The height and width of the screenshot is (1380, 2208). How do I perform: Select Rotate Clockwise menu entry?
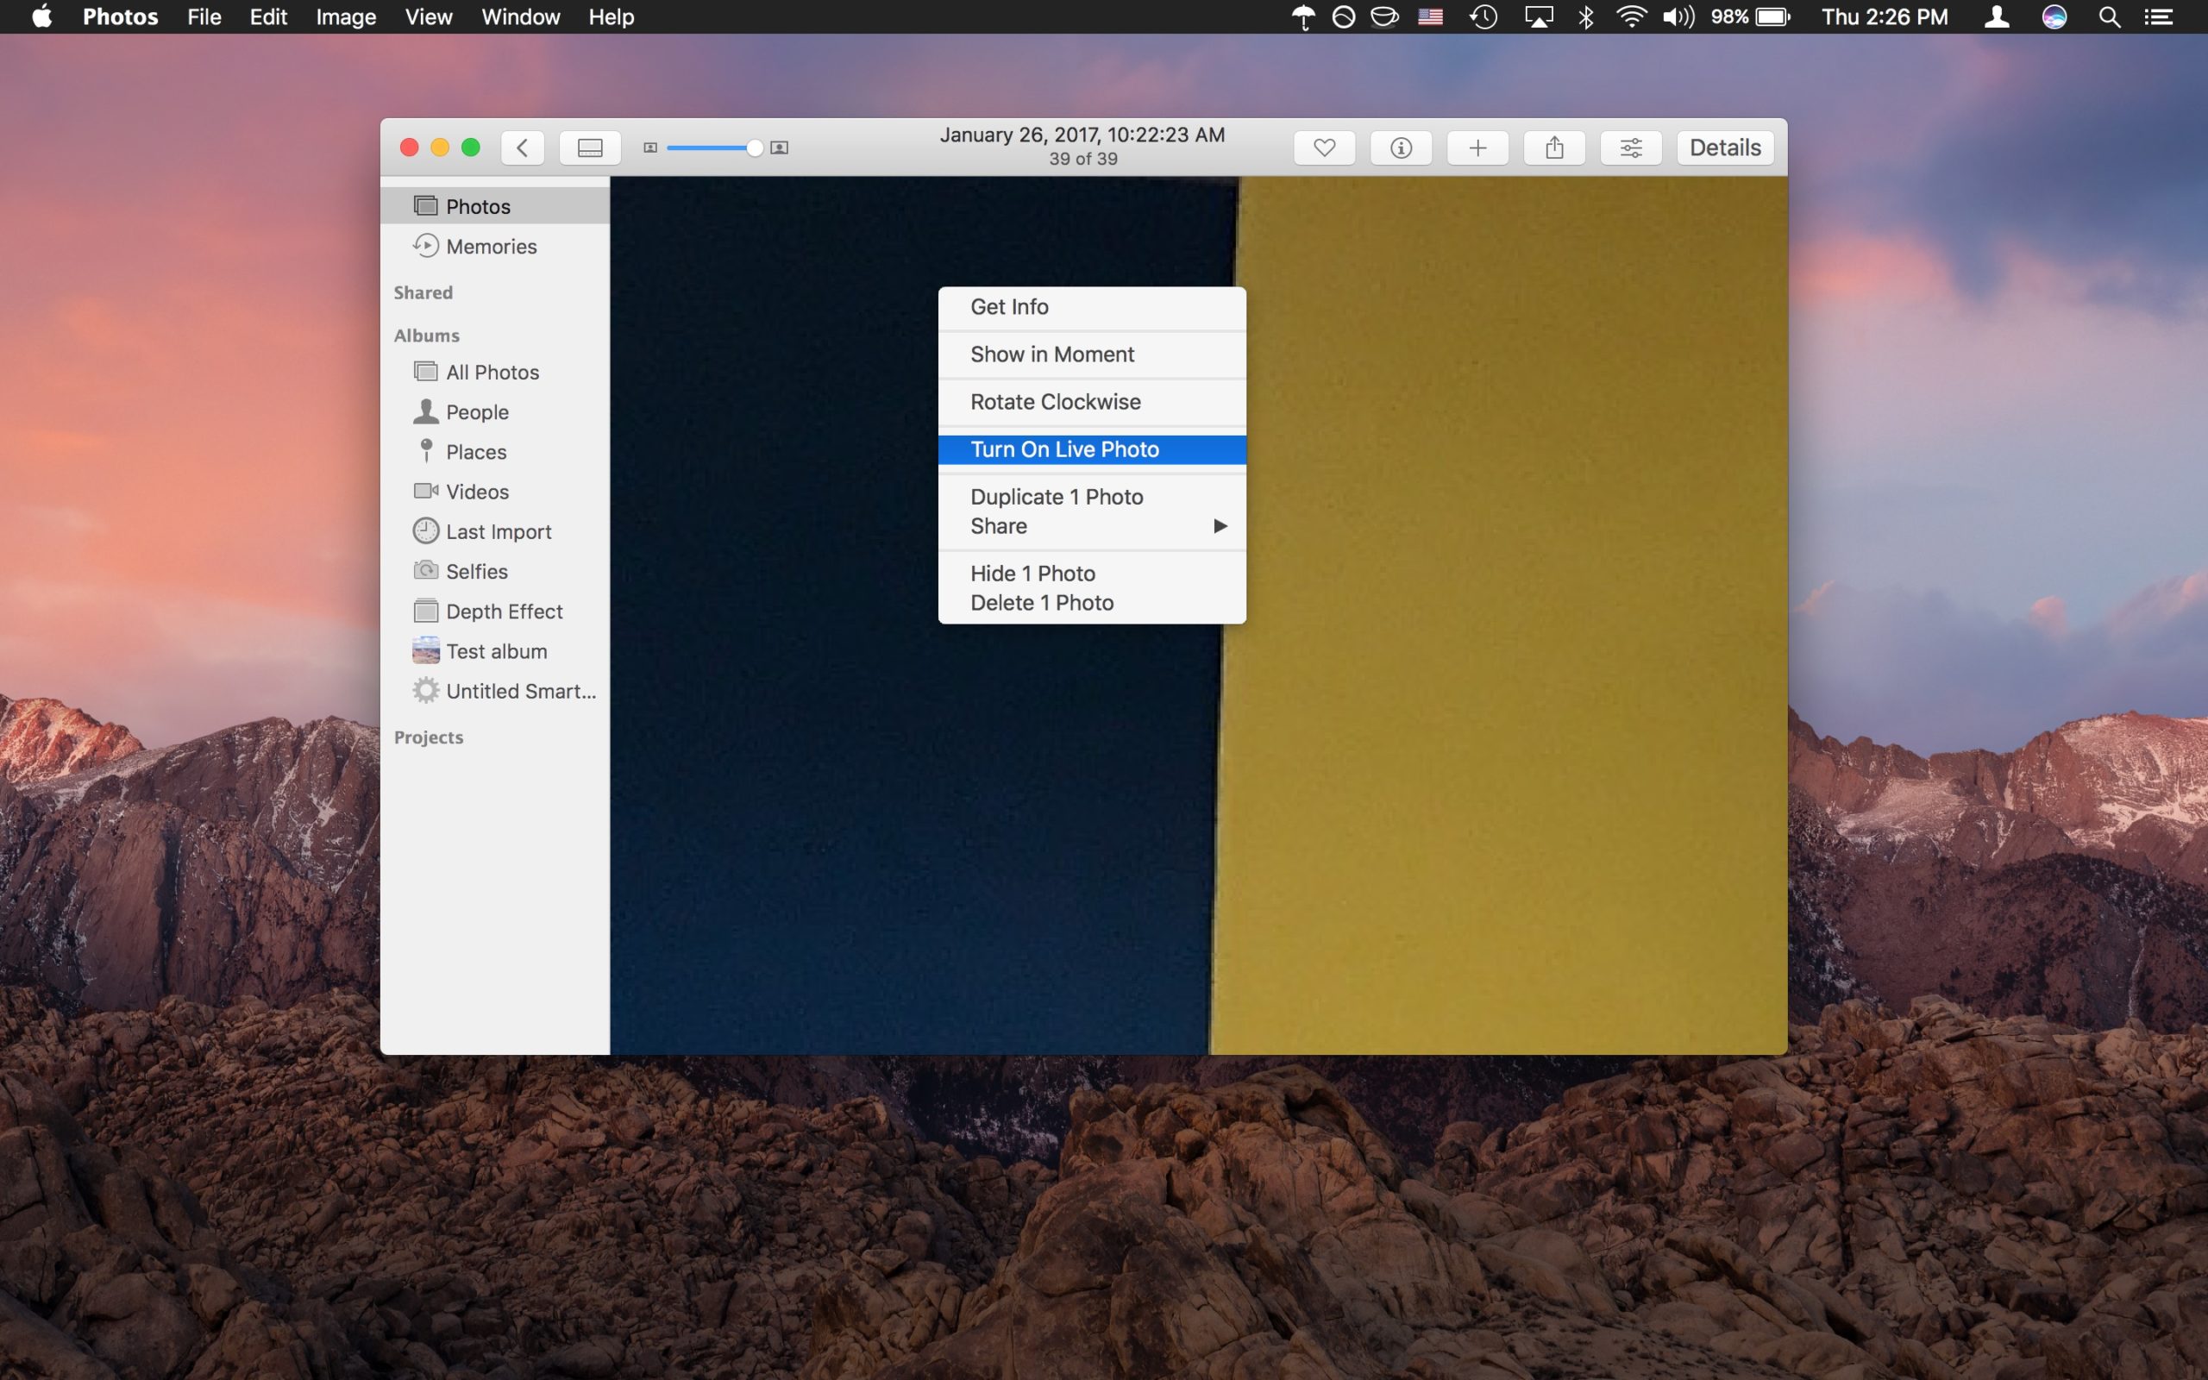tap(1055, 402)
